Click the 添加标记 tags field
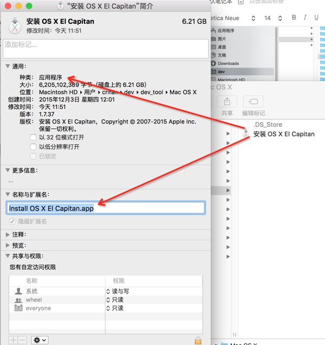Image resolution: width=325 pixels, height=345 pixels. point(106,49)
